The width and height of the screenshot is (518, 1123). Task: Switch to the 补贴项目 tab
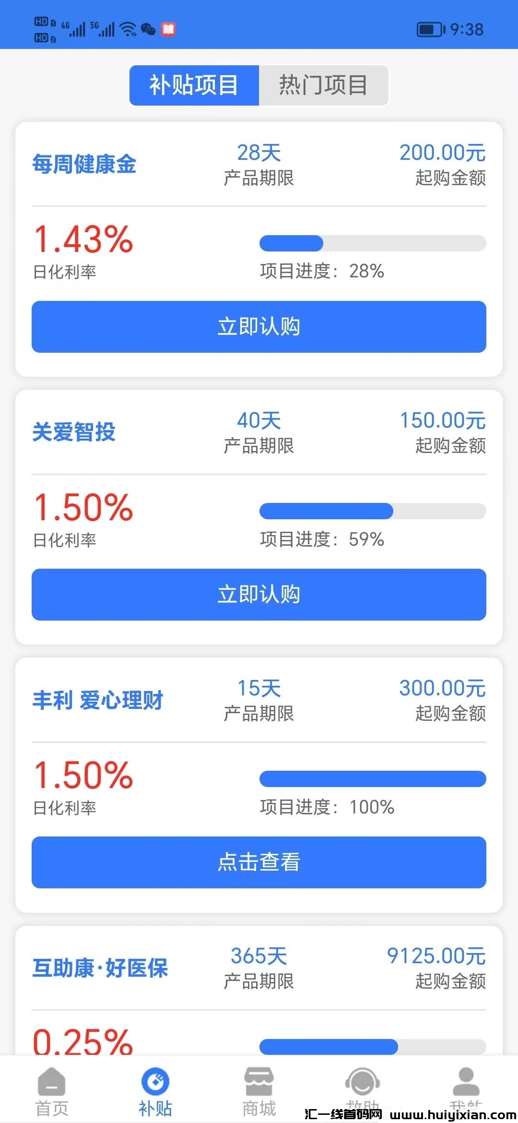tap(194, 85)
